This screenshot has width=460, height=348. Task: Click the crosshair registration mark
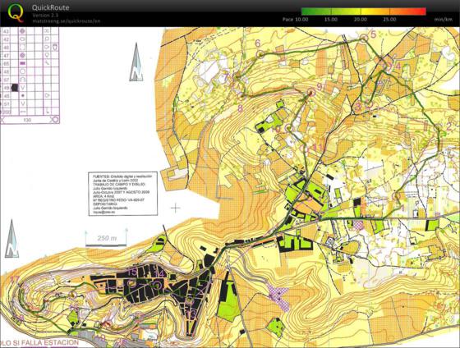coord(176,208)
